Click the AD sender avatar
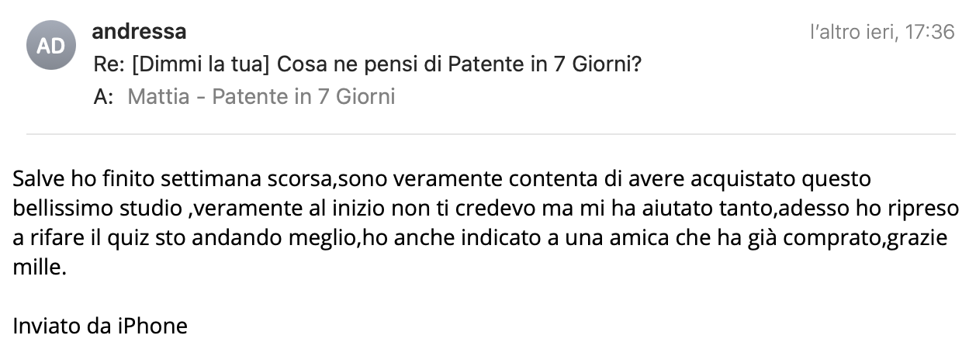 [x=51, y=46]
